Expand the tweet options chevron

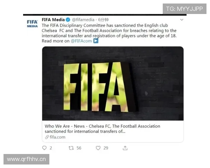tap(182, 20)
